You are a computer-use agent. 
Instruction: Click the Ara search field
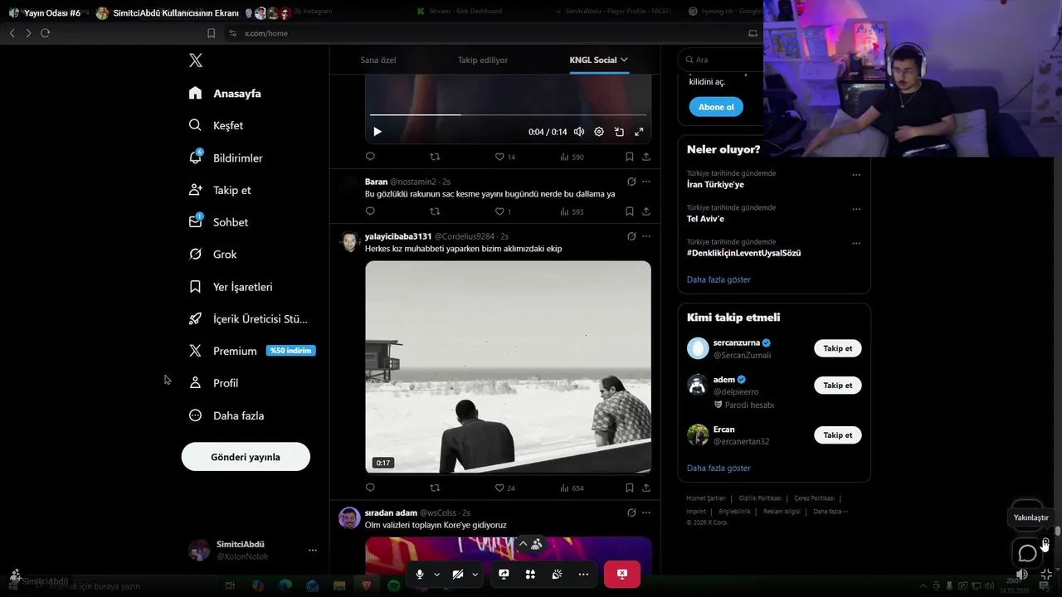point(722,60)
